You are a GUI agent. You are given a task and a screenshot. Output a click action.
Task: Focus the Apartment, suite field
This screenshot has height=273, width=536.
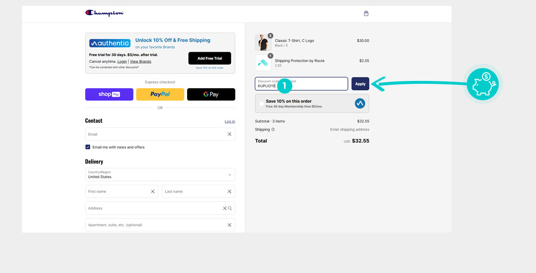(x=160, y=225)
